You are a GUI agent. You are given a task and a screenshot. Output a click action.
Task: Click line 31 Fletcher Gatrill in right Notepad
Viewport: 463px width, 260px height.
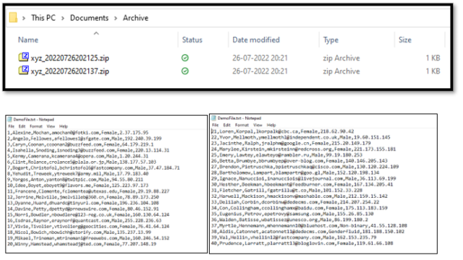[x=286, y=191]
